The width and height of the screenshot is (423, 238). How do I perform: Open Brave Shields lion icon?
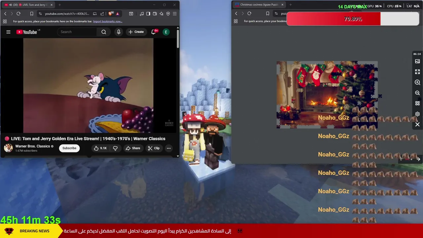pyautogui.click(x=110, y=14)
